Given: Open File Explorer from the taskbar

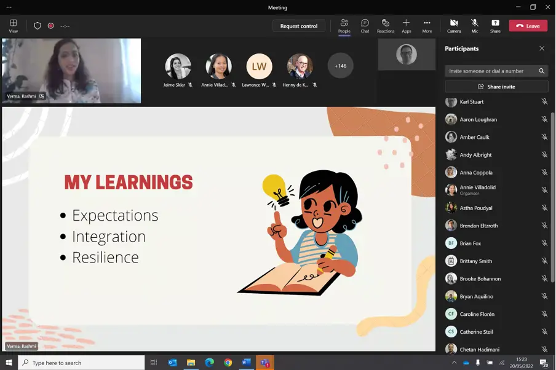Looking at the screenshot, I should 191,363.
